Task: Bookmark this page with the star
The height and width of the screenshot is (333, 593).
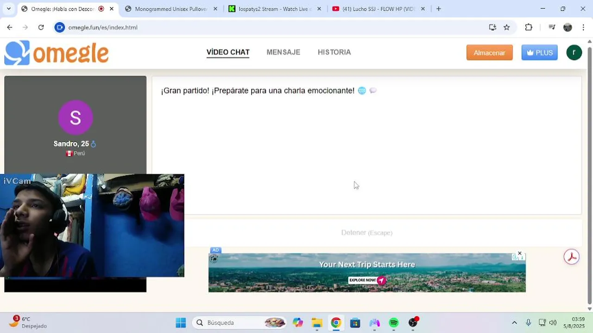Action: click(507, 27)
